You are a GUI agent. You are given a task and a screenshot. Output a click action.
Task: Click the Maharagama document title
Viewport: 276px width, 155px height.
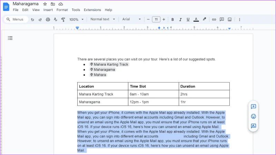click(26, 4)
